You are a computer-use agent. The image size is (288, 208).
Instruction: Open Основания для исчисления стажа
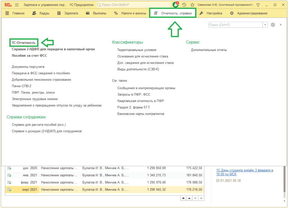point(143,56)
